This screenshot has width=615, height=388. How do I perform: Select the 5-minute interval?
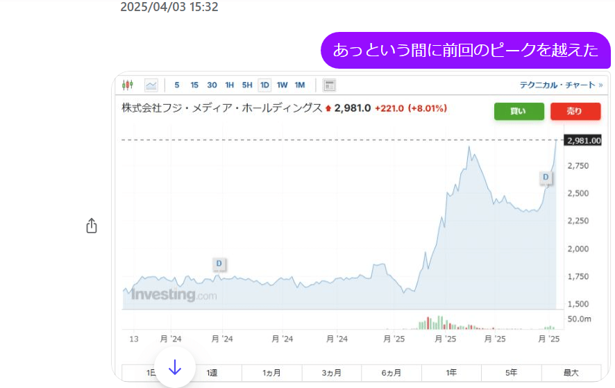[x=177, y=85]
